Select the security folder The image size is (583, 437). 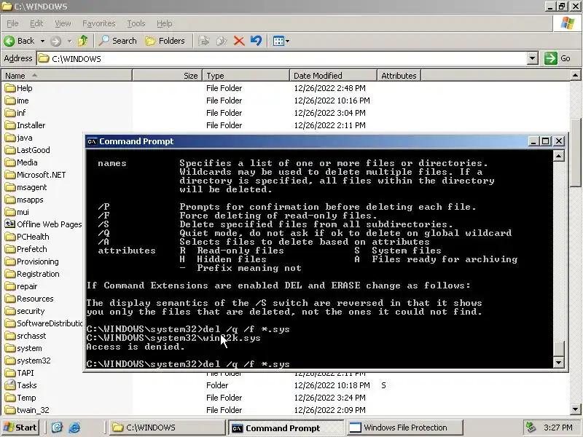pyautogui.click(x=25, y=311)
